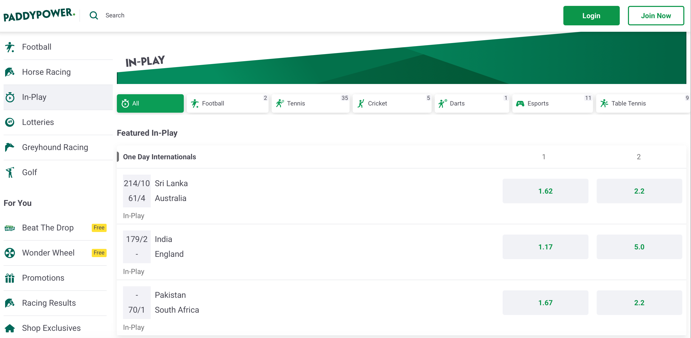Click the 214/10 Sri Lanka score
The height and width of the screenshot is (338, 691).
point(137,183)
